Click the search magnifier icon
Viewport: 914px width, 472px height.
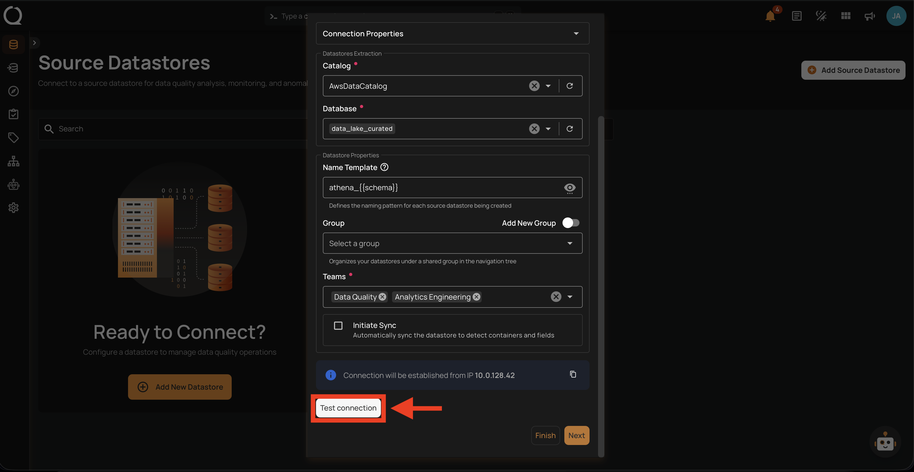pyautogui.click(x=49, y=129)
